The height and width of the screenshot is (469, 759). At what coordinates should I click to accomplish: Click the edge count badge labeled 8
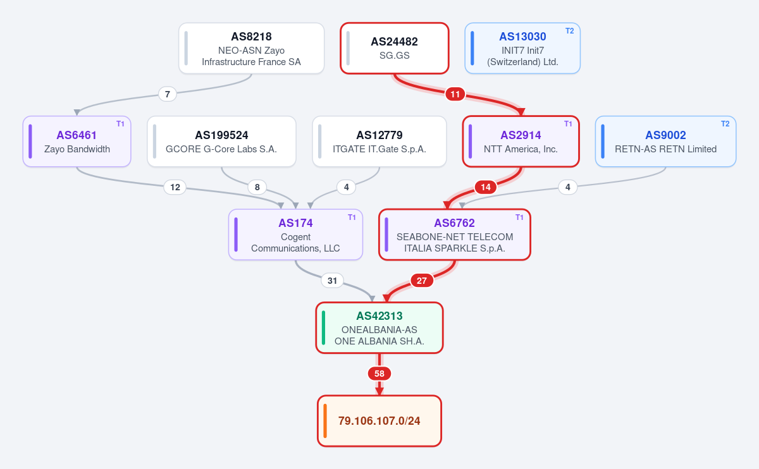(257, 187)
